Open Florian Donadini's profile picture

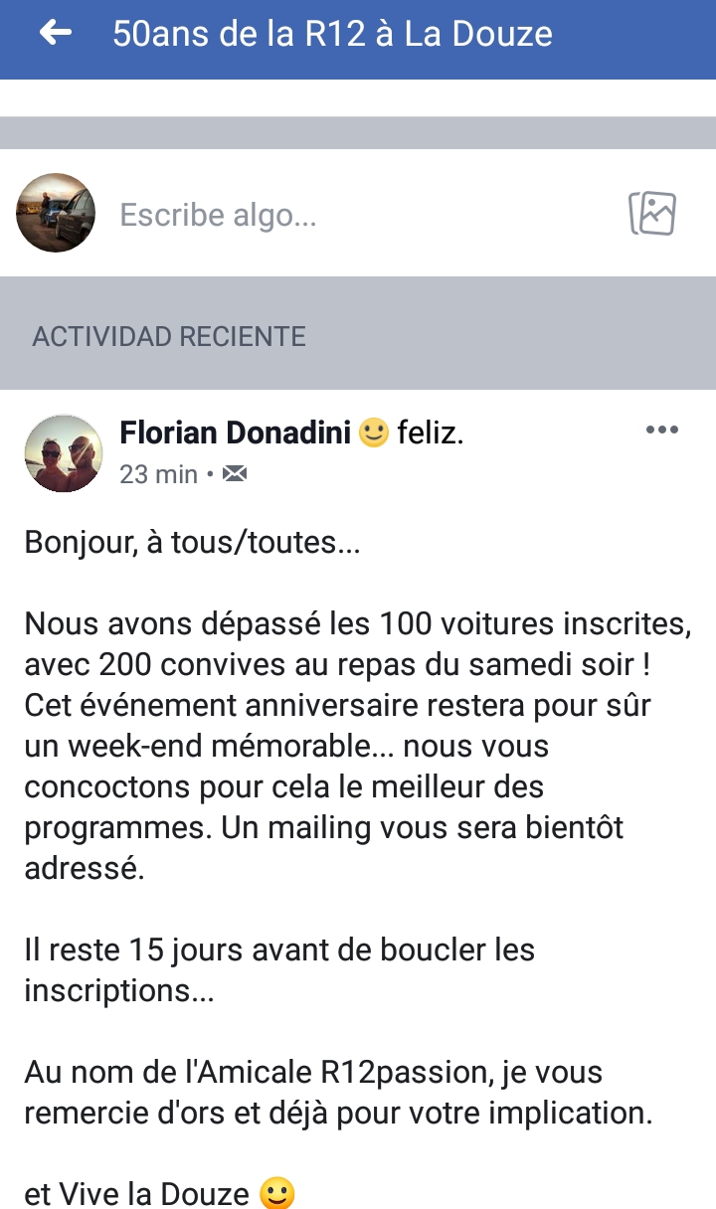pos(63,453)
